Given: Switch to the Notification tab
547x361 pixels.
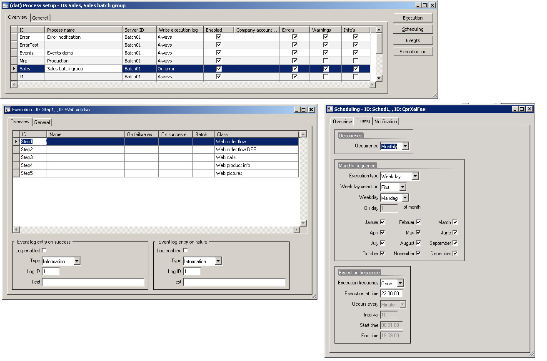Looking at the screenshot, I should tap(385, 122).
